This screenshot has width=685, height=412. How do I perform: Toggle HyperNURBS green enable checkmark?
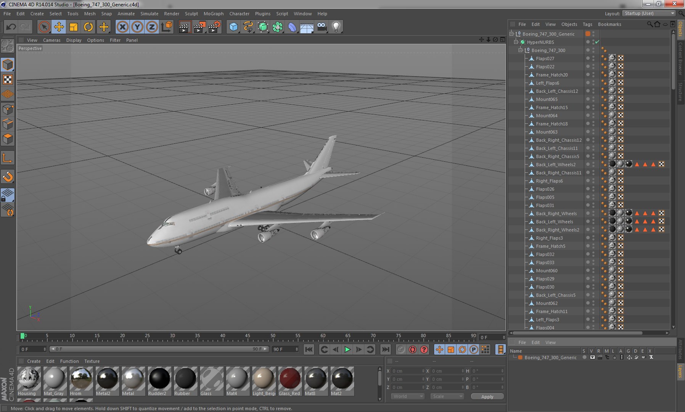[597, 42]
